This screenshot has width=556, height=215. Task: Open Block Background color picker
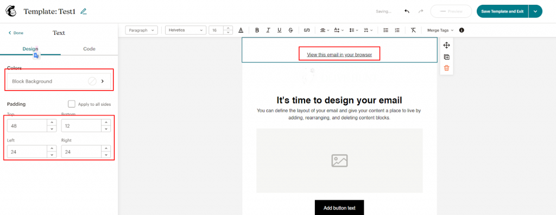pos(59,81)
